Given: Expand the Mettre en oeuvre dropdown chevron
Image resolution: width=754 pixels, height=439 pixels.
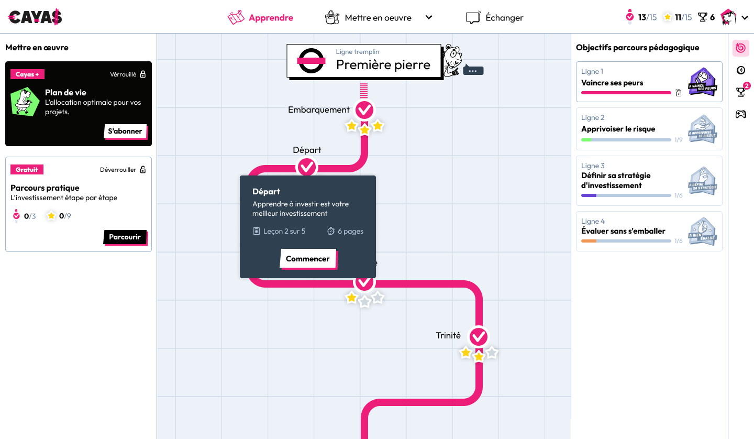Looking at the screenshot, I should click(429, 17).
